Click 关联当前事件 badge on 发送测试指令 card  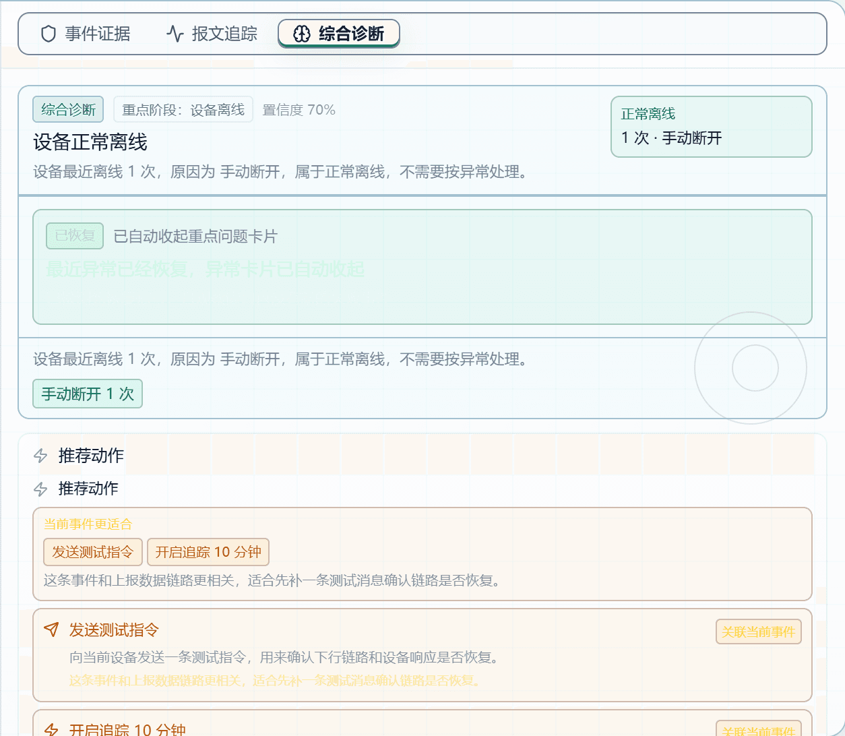click(758, 632)
